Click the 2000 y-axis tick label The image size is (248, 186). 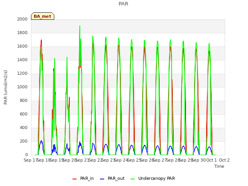(22, 19)
